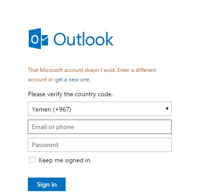Focus the Email or phone field

point(100,127)
